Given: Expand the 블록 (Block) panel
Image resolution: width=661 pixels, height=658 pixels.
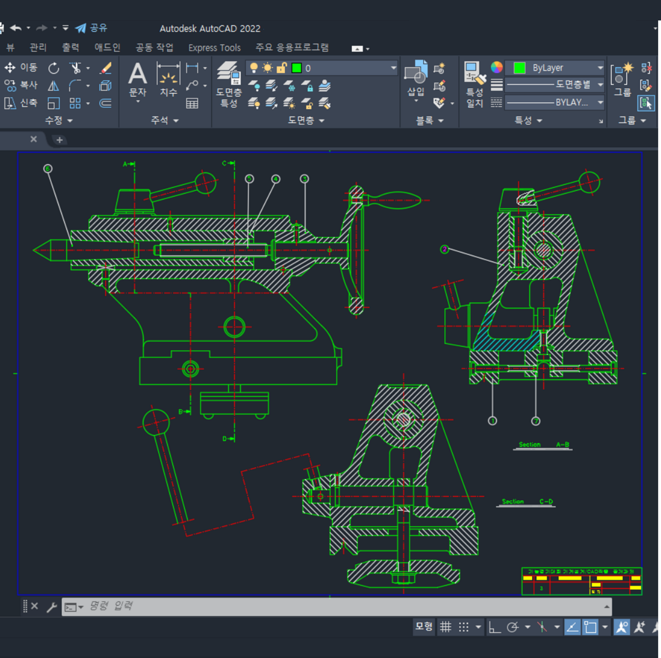Looking at the screenshot, I should [x=430, y=120].
